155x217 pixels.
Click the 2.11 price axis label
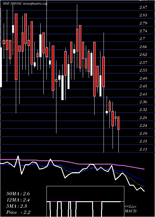[x=143, y=149]
